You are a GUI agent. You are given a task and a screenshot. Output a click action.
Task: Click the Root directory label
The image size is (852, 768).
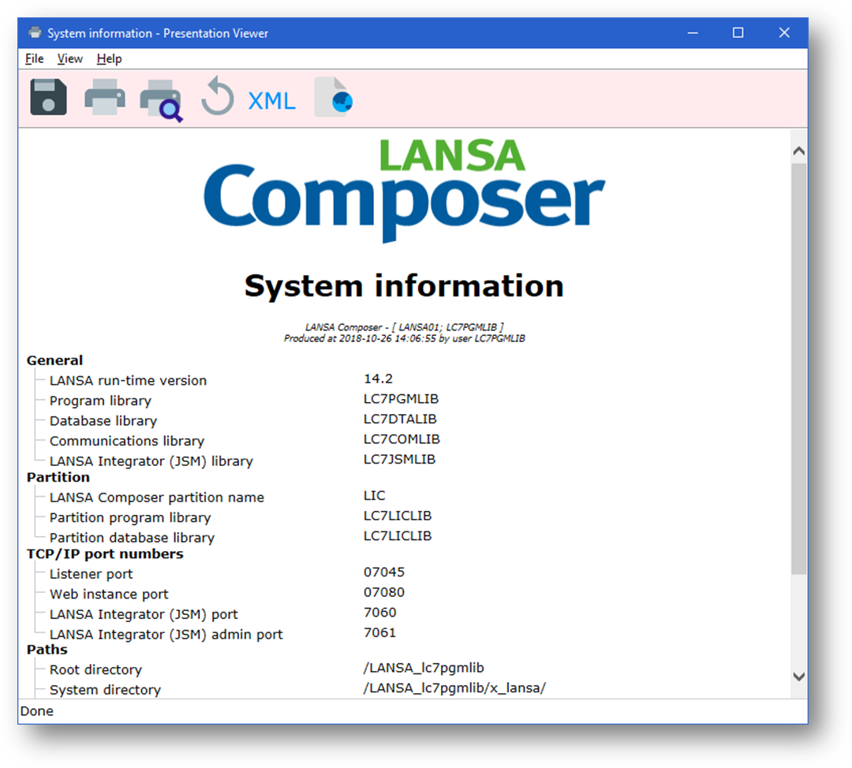95,669
